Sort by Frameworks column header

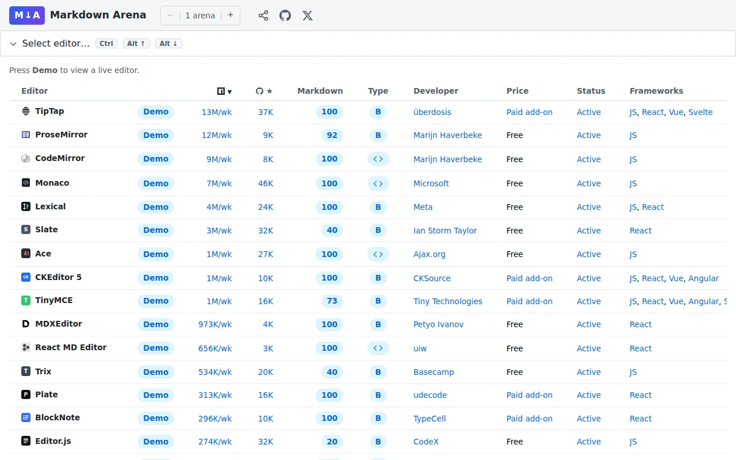(x=656, y=91)
